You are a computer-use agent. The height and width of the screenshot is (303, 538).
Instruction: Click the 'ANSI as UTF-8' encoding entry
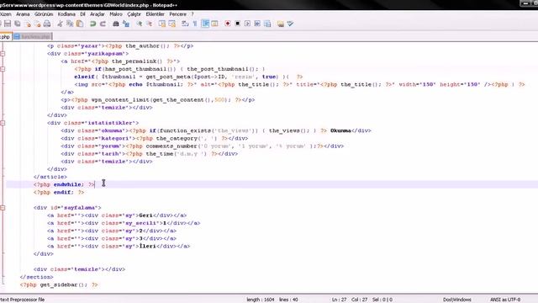pyautogui.click(x=505, y=300)
